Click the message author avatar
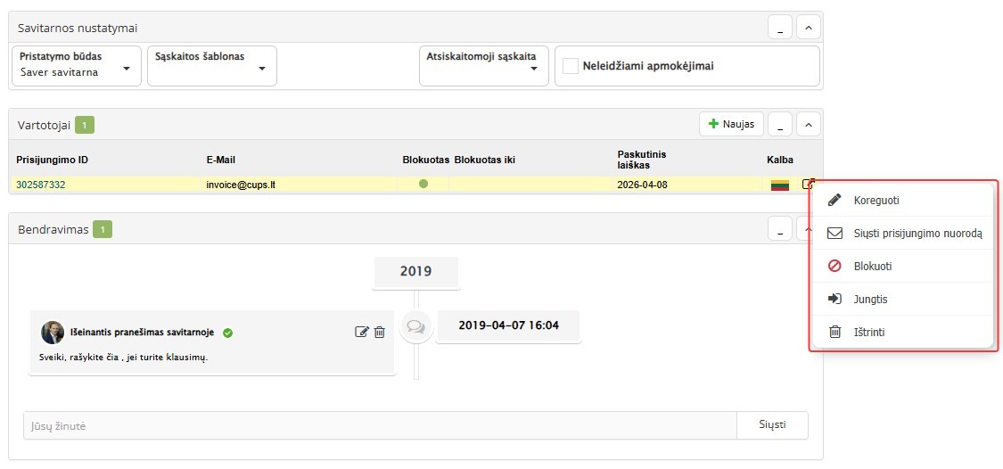This screenshot has width=1003, height=469. (53, 333)
